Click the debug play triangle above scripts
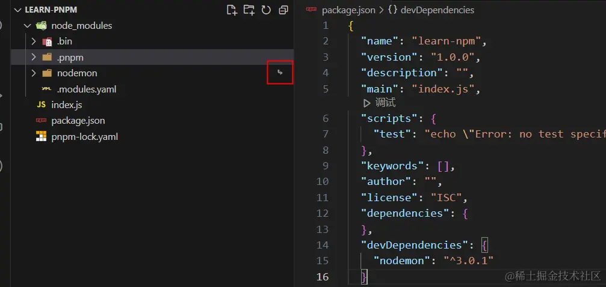 (366, 103)
